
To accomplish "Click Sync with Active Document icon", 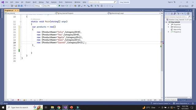I will click(183, 14).
